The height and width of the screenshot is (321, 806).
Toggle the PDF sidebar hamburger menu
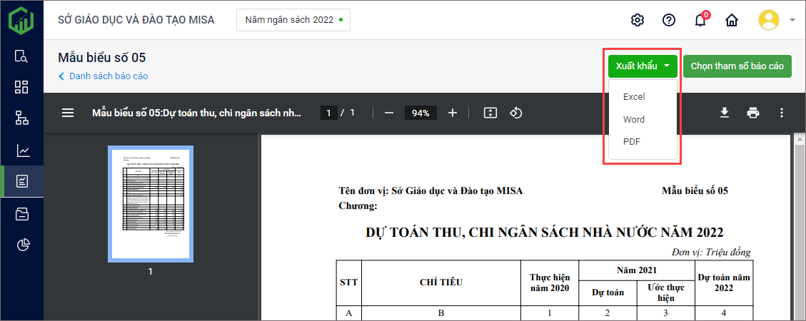(68, 113)
